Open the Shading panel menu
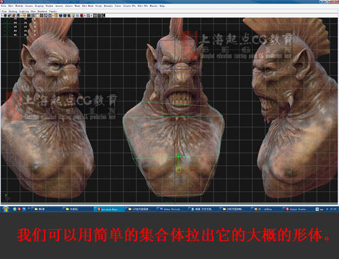 click(13, 12)
